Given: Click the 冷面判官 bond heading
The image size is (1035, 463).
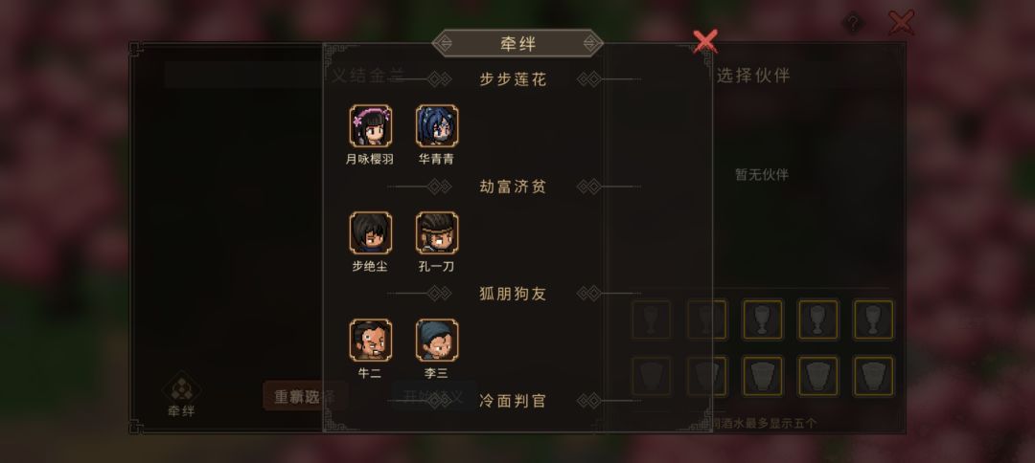Looking at the screenshot, I should tap(513, 401).
